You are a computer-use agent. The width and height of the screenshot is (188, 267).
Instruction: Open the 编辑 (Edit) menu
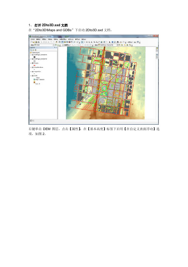pyautogui.click(x=38, y=39)
